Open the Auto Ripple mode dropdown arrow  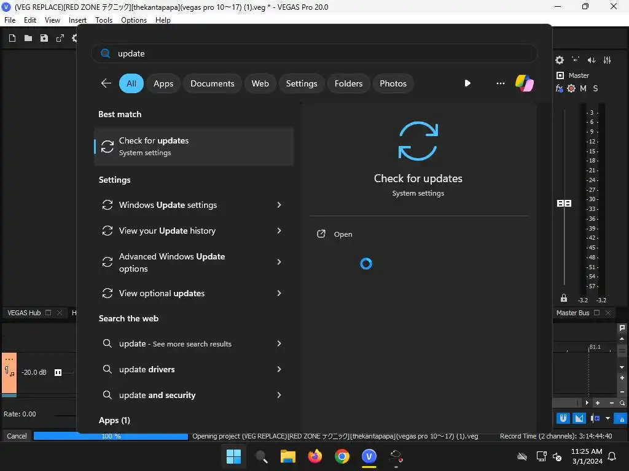click(x=608, y=418)
